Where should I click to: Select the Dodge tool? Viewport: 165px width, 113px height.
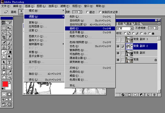(9, 57)
